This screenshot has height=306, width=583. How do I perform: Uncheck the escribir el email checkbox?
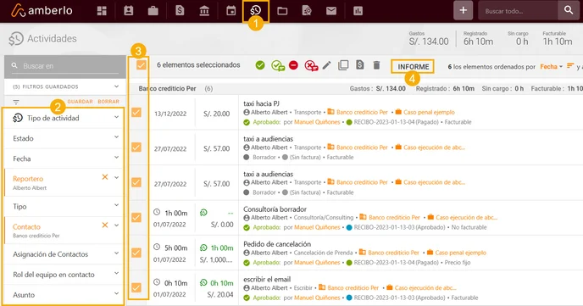click(x=136, y=288)
